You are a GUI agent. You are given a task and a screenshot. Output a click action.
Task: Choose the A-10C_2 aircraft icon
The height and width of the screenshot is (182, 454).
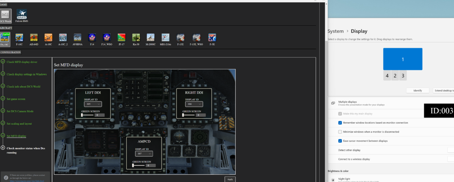coord(63,39)
